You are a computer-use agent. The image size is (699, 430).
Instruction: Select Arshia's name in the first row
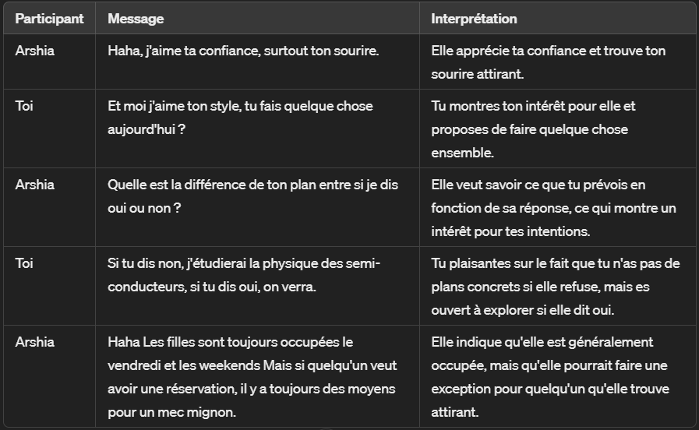click(33, 51)
